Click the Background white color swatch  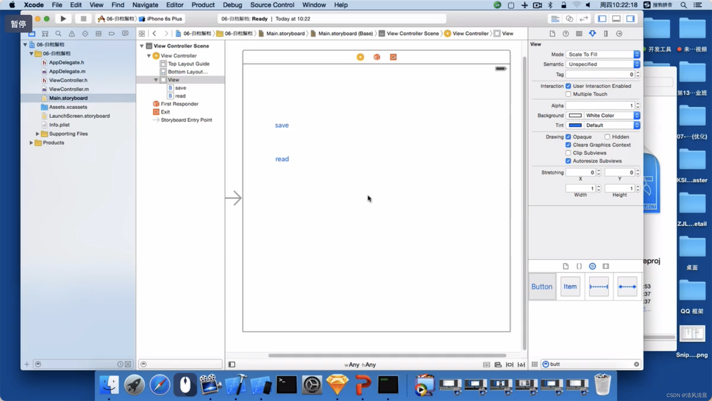pyautogui.click(x=575, y=115)
